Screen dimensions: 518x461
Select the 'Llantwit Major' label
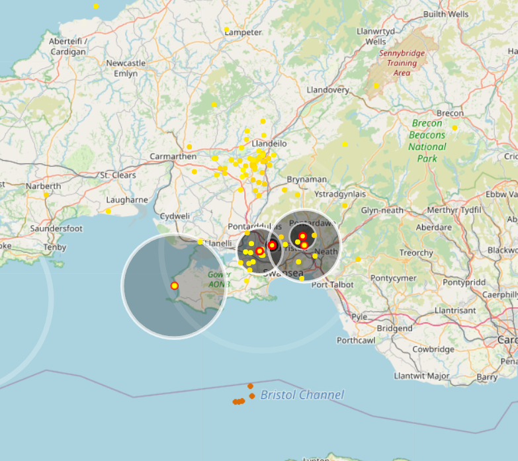click(421, 376)
